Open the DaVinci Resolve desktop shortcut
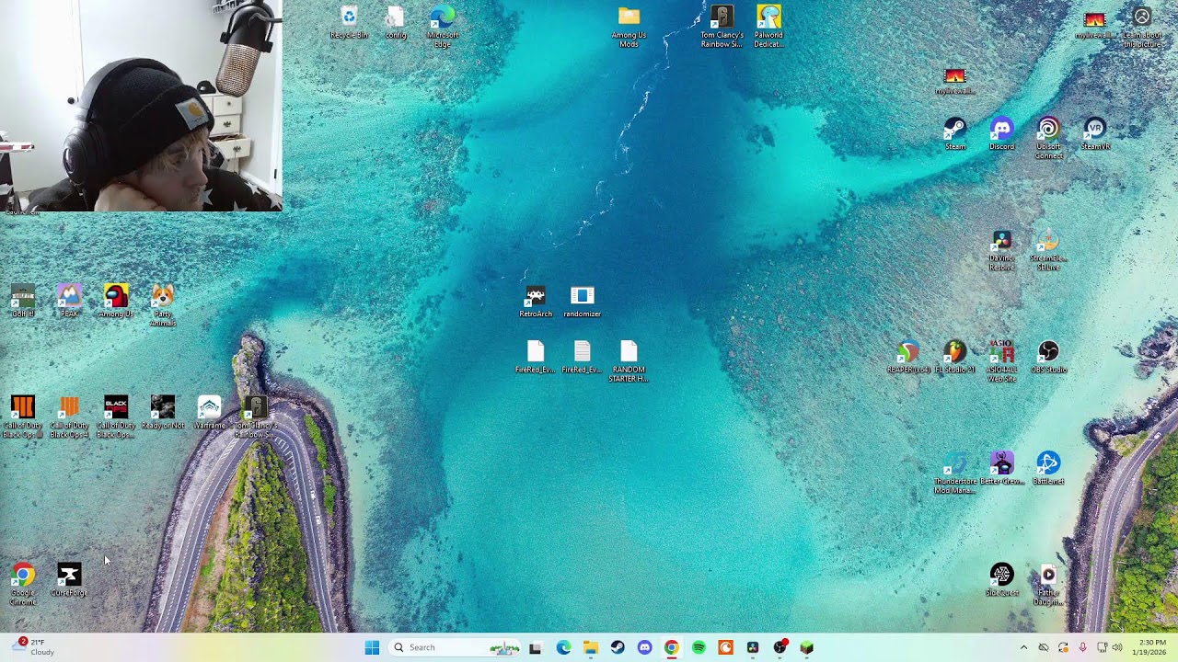The image size is (1178, 662). (x=1001, y=251)
